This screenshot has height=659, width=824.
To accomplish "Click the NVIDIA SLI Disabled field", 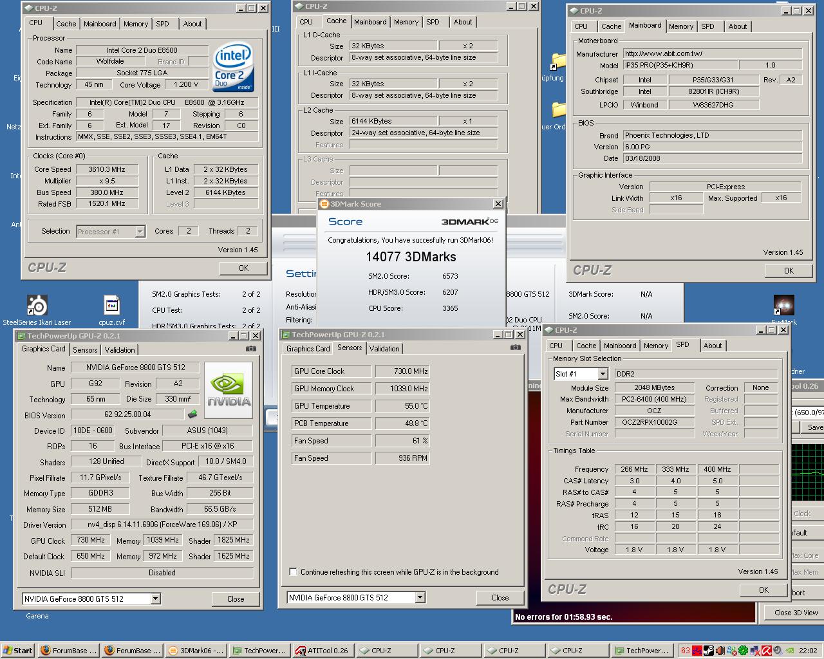I will (x=162, y=573).
